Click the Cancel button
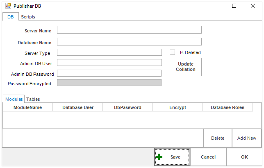Viewport: 264px width, 168px height. 208,157
